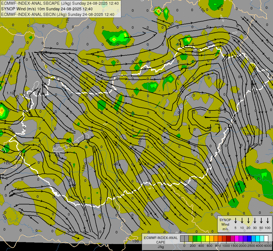Click the 8.99 wind observation value

41,94
